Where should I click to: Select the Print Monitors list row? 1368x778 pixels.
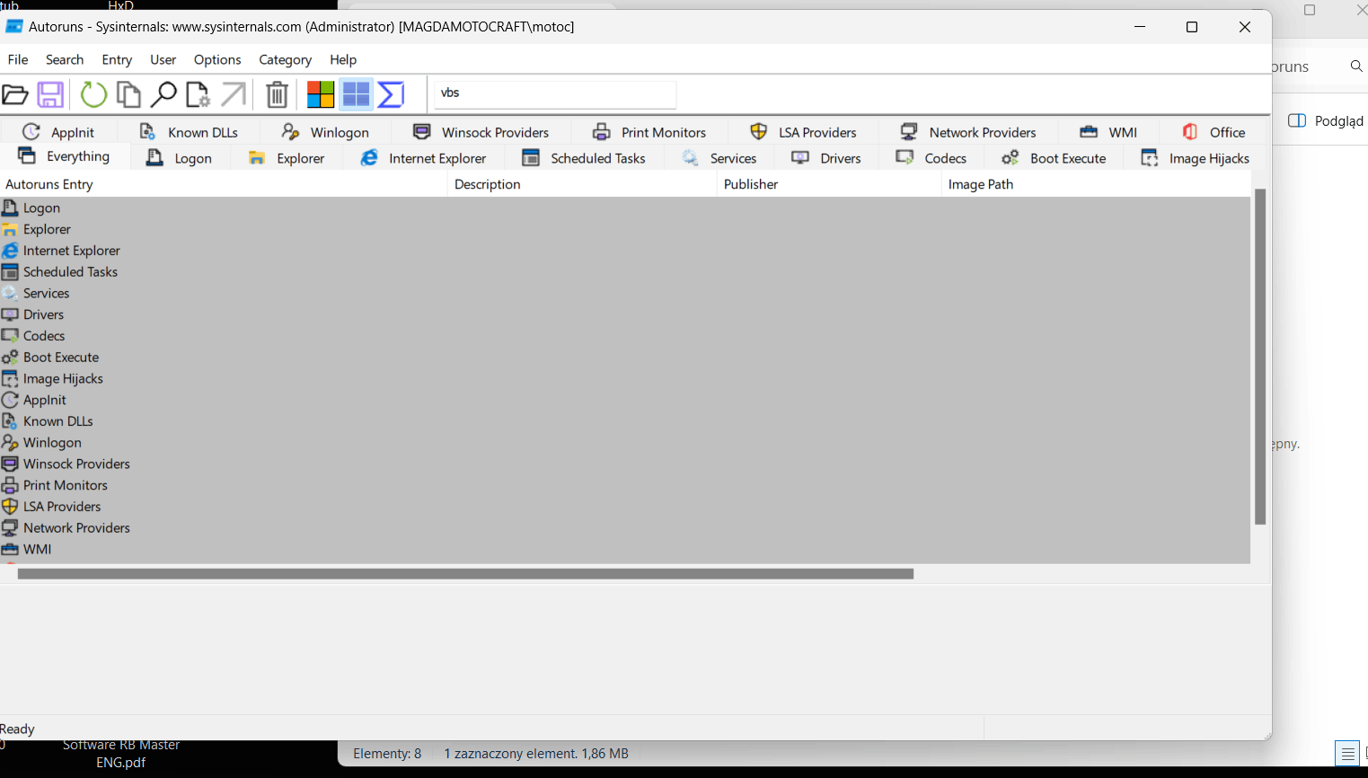(625, 485)
